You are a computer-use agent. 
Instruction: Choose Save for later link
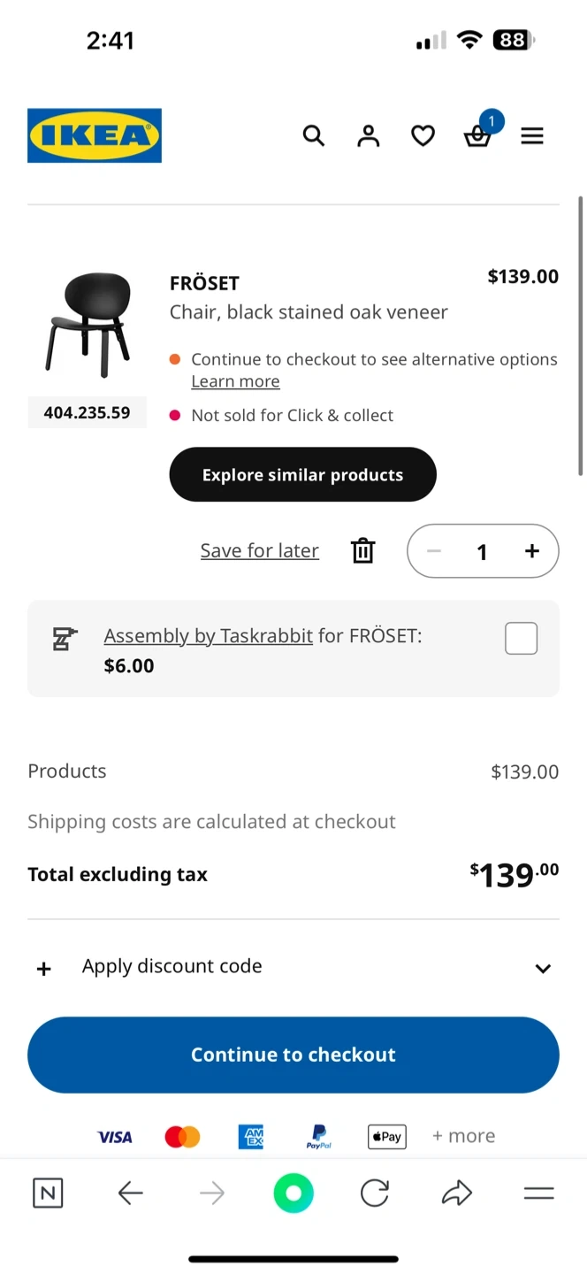tap(259, 550)
